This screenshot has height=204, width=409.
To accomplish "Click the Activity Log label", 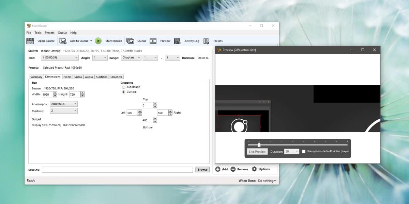I will point(192,41).
